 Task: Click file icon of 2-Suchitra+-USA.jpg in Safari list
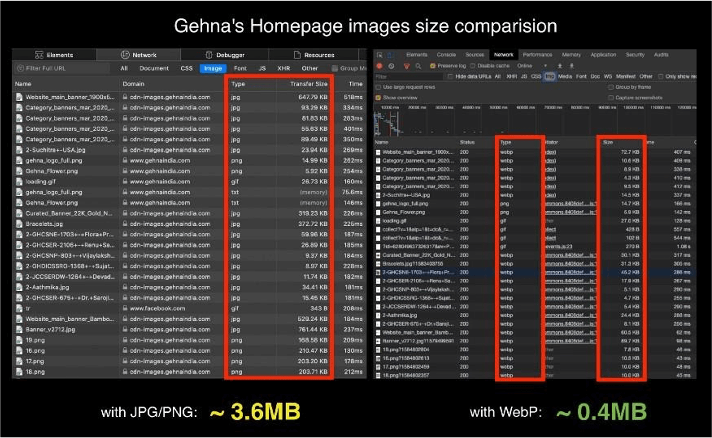click(x=19, y=150)
